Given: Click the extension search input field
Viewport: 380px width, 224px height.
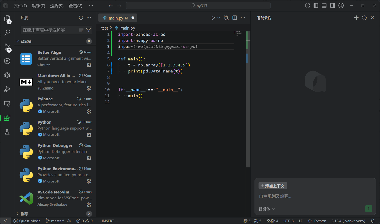Looking at the screenshot, I should coord(49,30).
